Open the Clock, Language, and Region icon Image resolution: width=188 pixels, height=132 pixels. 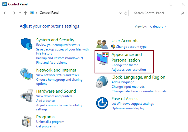coord(102,82)
